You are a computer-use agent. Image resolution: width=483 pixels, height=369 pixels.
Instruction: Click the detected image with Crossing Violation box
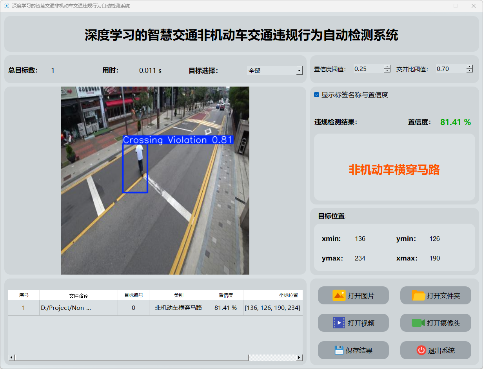(x=155, y=180)
